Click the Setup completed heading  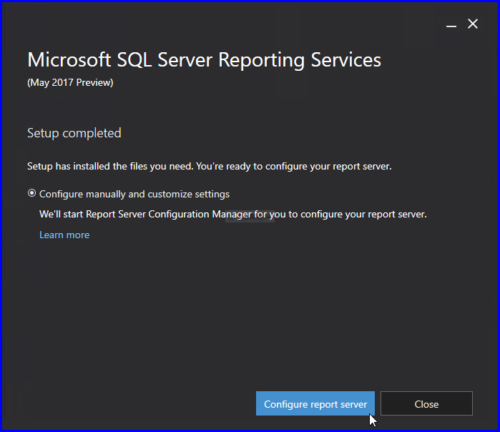tap(74, 133)
